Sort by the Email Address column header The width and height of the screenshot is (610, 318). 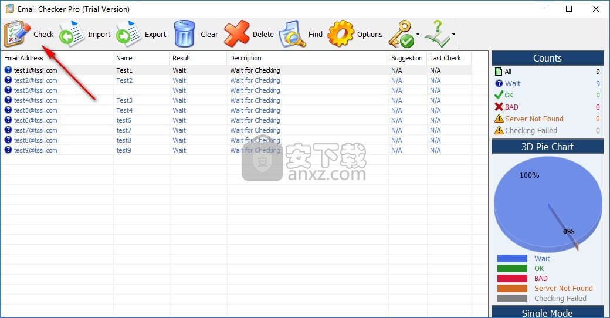57,58
